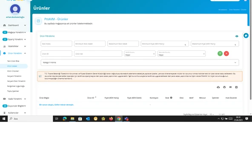
Task: Click the Minimum Stok Adedi field
Action: [x=90, y=44]
